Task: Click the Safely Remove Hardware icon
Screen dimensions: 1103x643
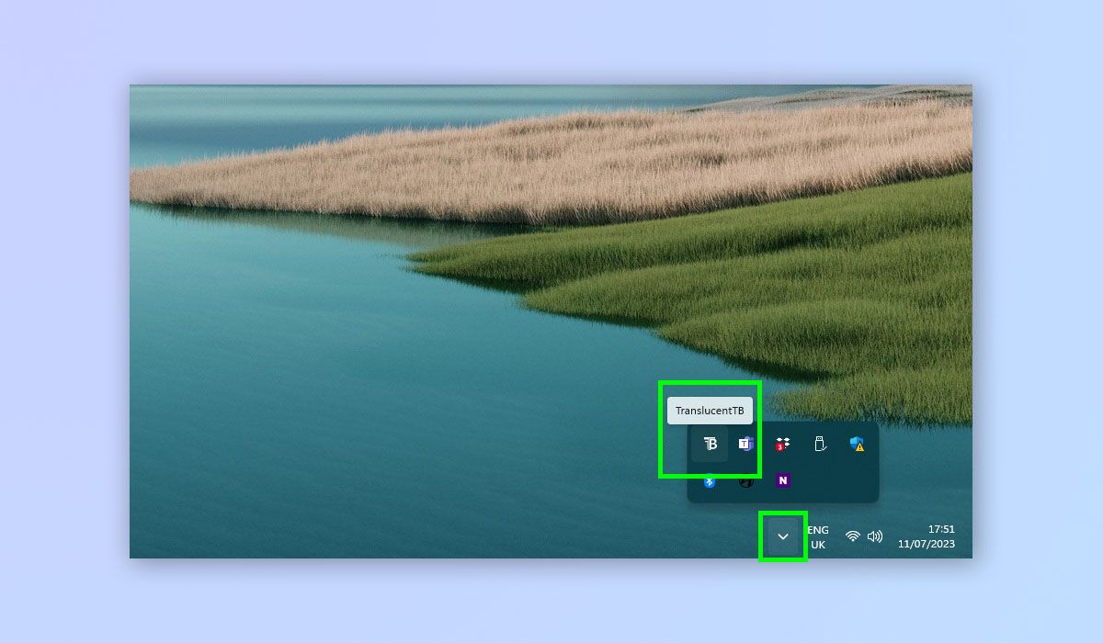Action: (819, 444)
